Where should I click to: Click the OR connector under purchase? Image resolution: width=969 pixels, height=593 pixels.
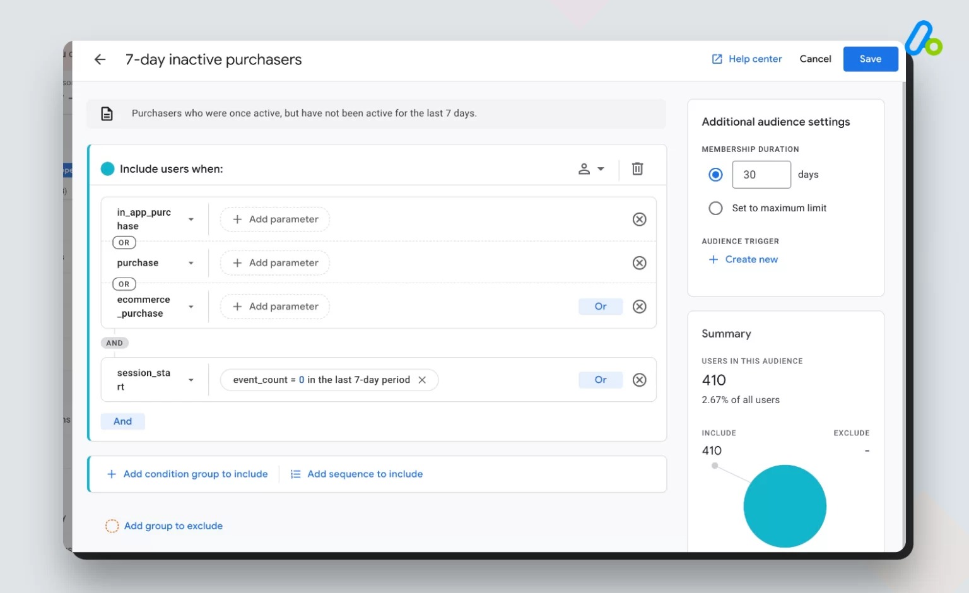(x=124, y=285)
